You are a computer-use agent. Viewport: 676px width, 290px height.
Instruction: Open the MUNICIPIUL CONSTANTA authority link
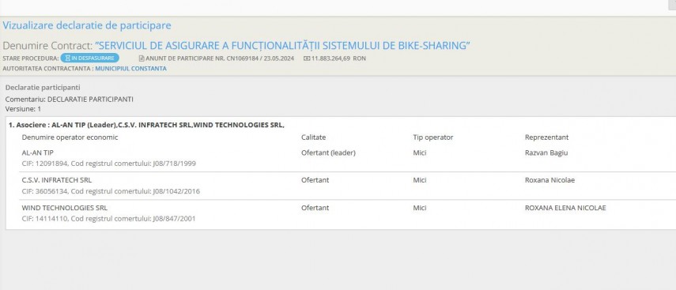tap(130, 69)
